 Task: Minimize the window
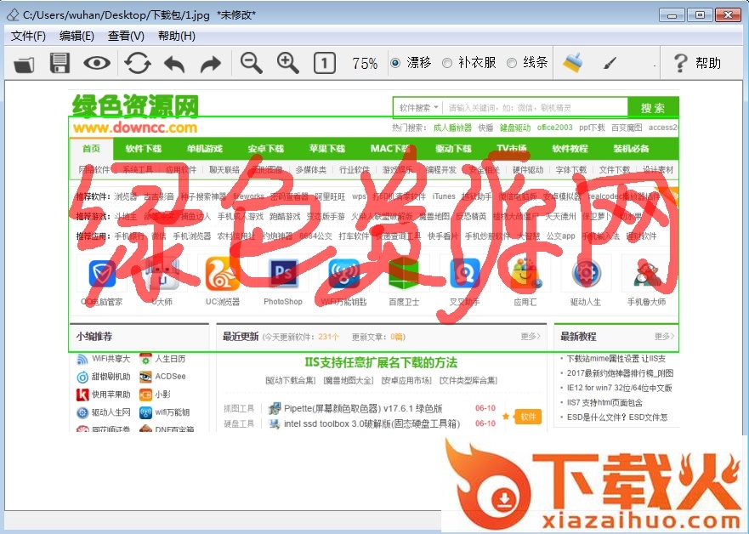click(672, 14)
